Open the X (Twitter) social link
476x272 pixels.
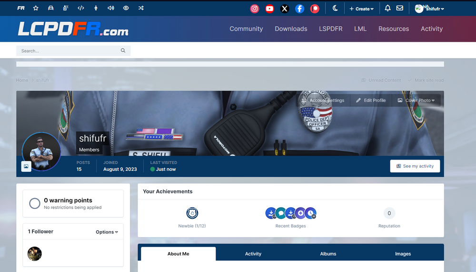[x=285, y=9]
